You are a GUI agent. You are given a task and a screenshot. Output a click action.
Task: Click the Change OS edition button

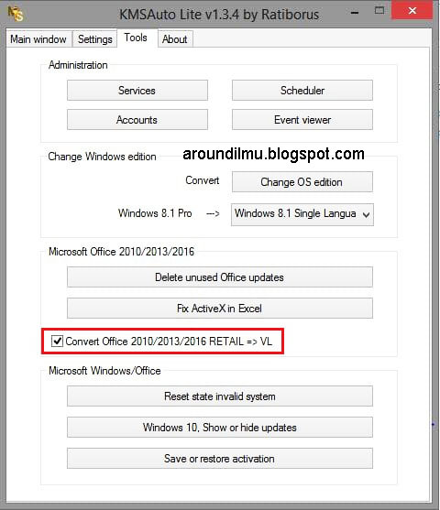(x=302, y=182)
